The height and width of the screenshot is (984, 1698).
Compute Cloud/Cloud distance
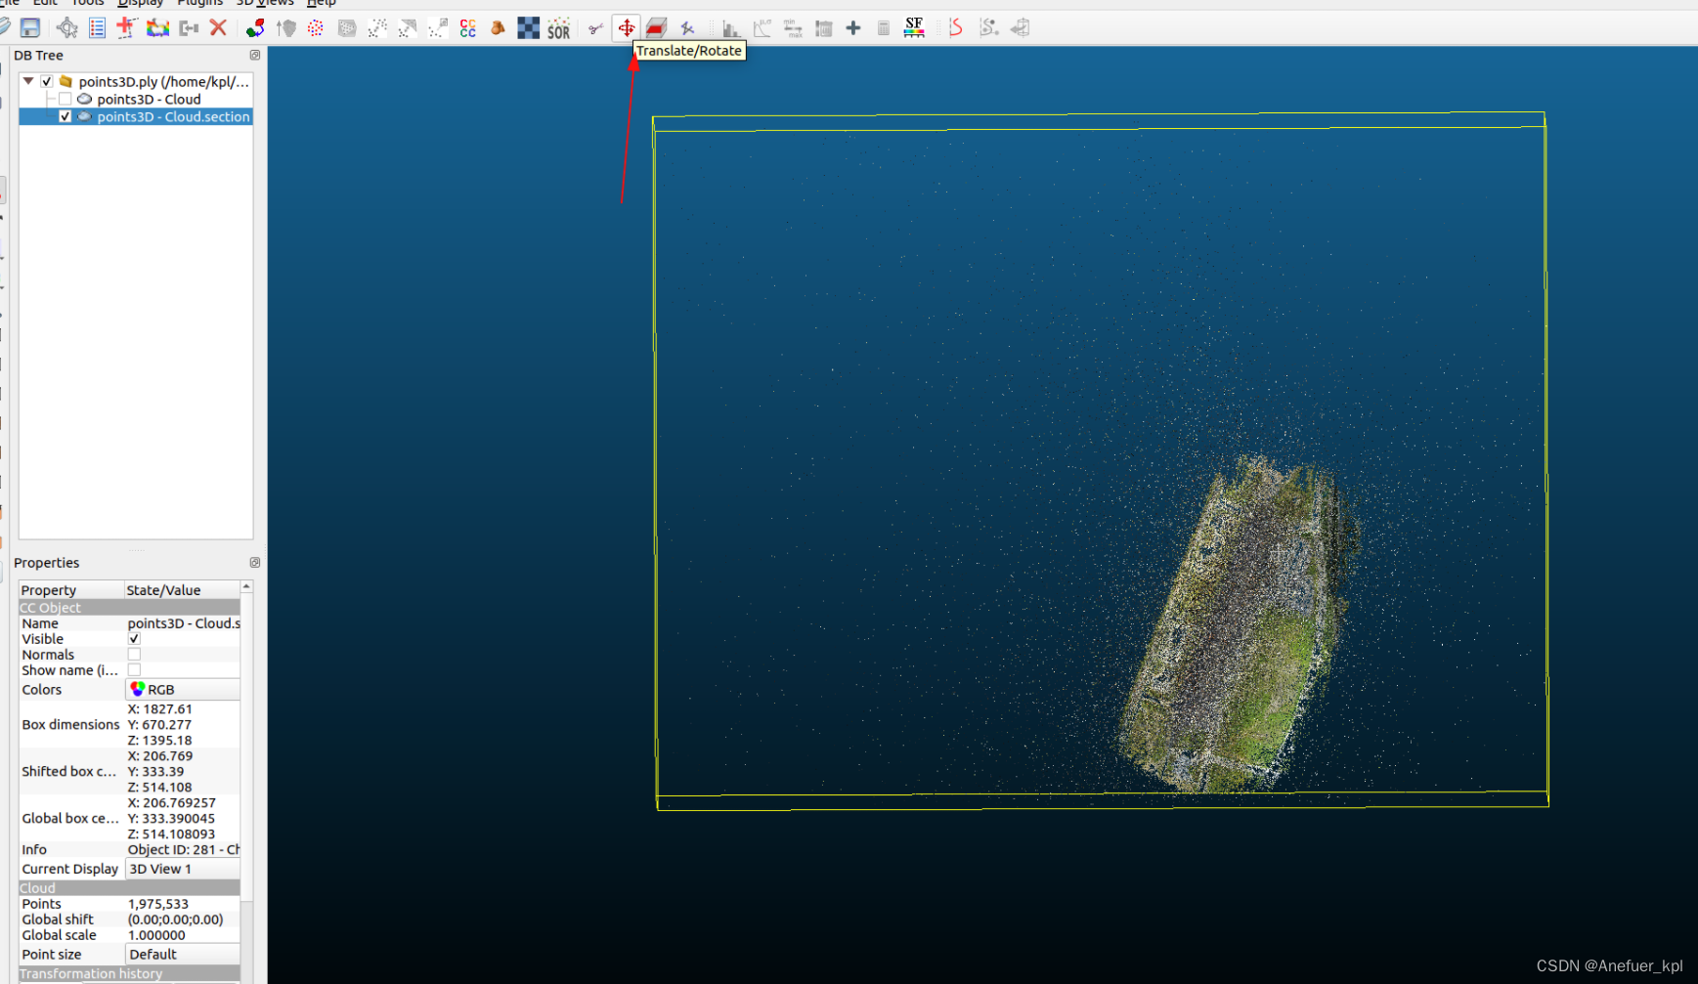(x=377, y=28)
